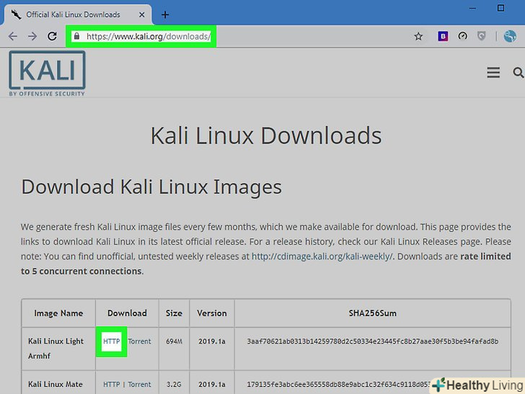Viewport: 525px width, 394px height.
Task: Minimize the browser window
Action: point(472,8)
